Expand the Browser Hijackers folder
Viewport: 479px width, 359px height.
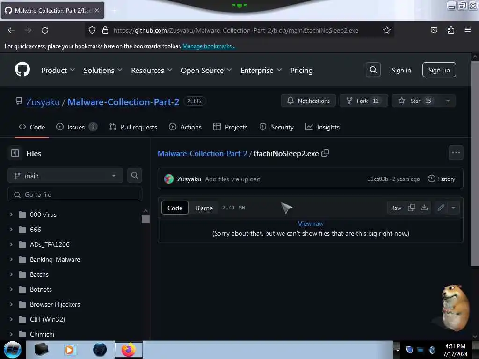[11, 304]
